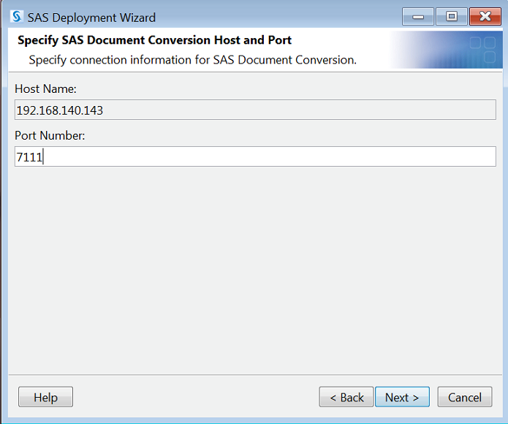
Task: Go to previous step with Back
Action: tap(346, 397)
